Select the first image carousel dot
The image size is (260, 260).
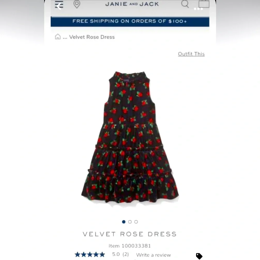pyautogui.click(x=124, y=222)
